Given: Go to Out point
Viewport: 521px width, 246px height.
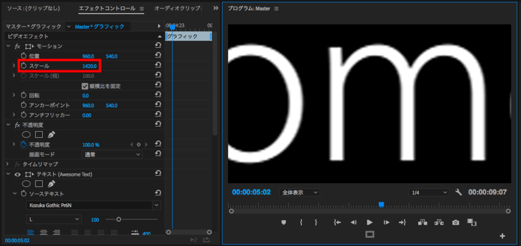Looking at the screenshot, I should 402,223.
